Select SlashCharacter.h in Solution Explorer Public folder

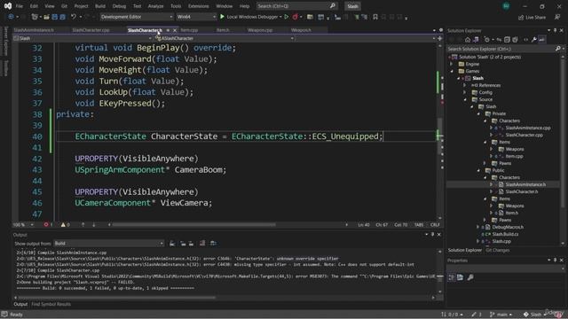coord(521,191)
